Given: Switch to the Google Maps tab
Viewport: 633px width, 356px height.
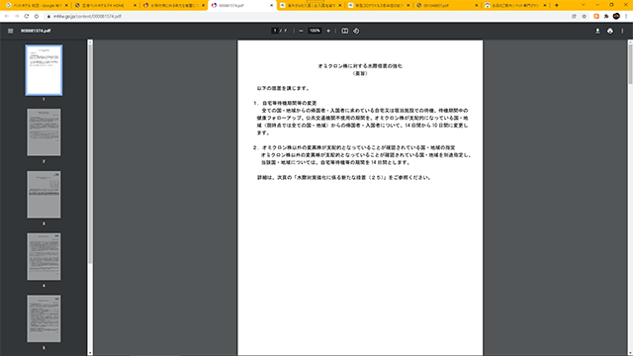Looking at the screenshot, I should [37, 5].
